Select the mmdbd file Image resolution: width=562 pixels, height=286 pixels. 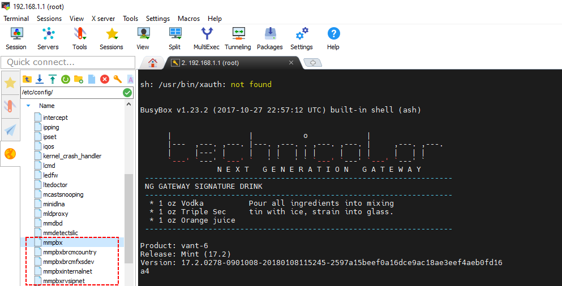pyautogui.click(x=52, y=223)
